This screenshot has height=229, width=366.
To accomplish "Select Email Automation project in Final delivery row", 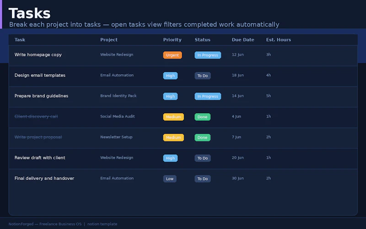I will [x=117, y=178].
